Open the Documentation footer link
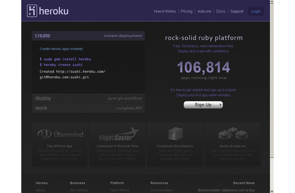 point(162,191)
